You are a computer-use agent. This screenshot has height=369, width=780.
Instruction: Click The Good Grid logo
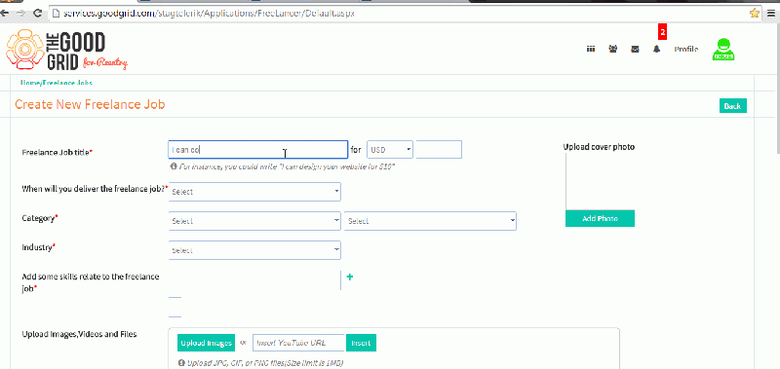(66, 50)
